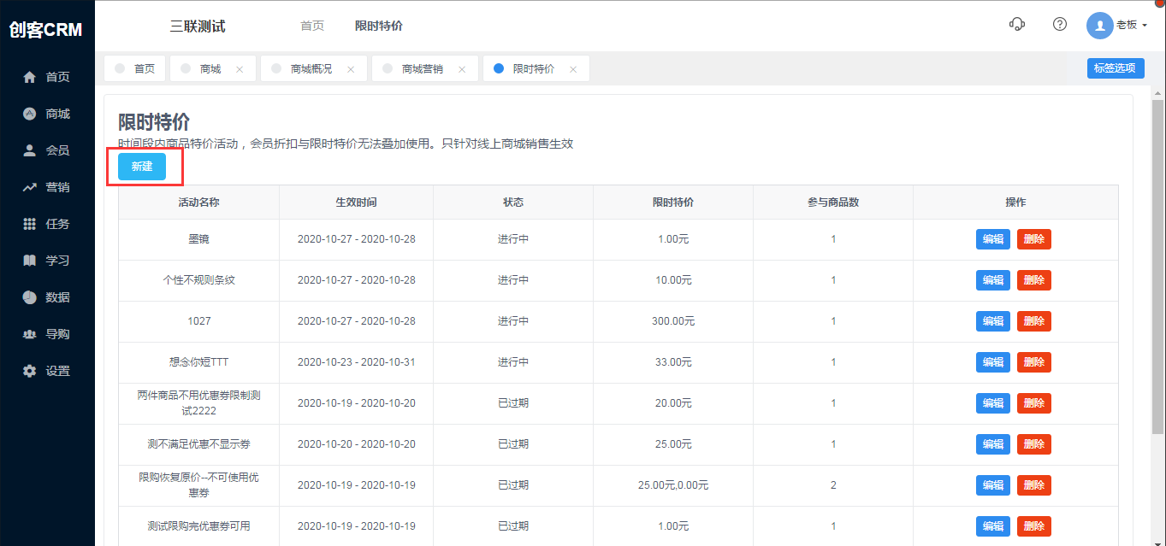Image resolution: width=1166 pixels, height=546 pixels.
Task: Switch to the 商城 tab
Action: [x=210, y=69]
